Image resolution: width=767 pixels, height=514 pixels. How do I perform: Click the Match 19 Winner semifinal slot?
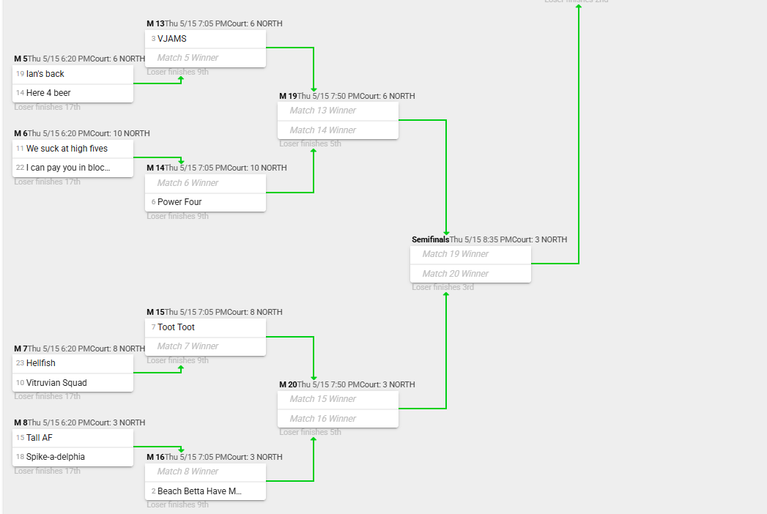(x=470, y=254)
